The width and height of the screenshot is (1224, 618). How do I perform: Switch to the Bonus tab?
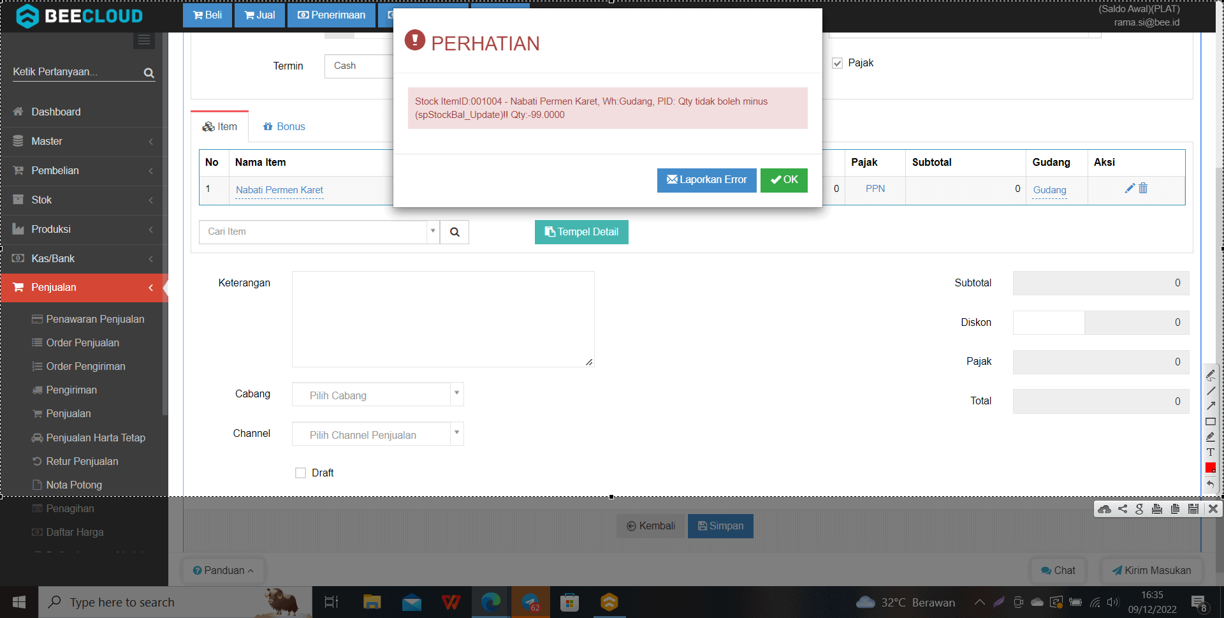point(284,126)
